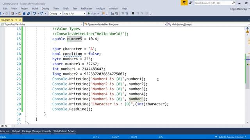Viewport: 250px width, 140px height.
Task: Click the publish arrow icon in status bar
Action: coord(216,137)
